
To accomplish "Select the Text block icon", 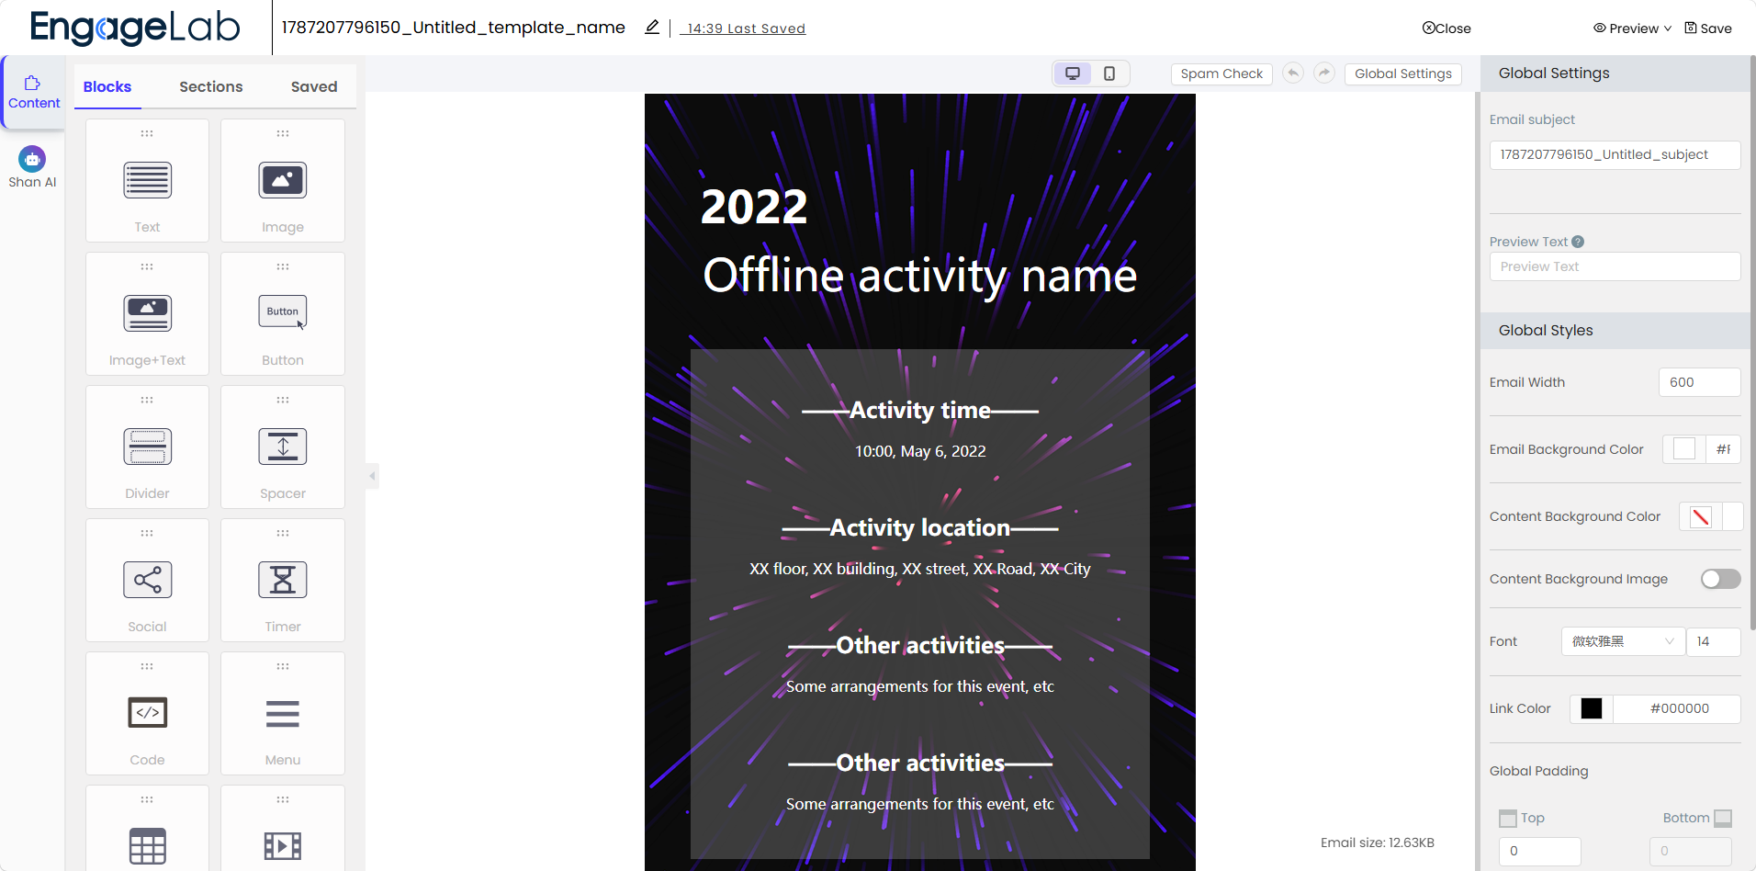I will click(147, 180).
